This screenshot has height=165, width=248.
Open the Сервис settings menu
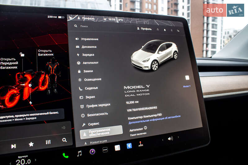pos(91,124)
